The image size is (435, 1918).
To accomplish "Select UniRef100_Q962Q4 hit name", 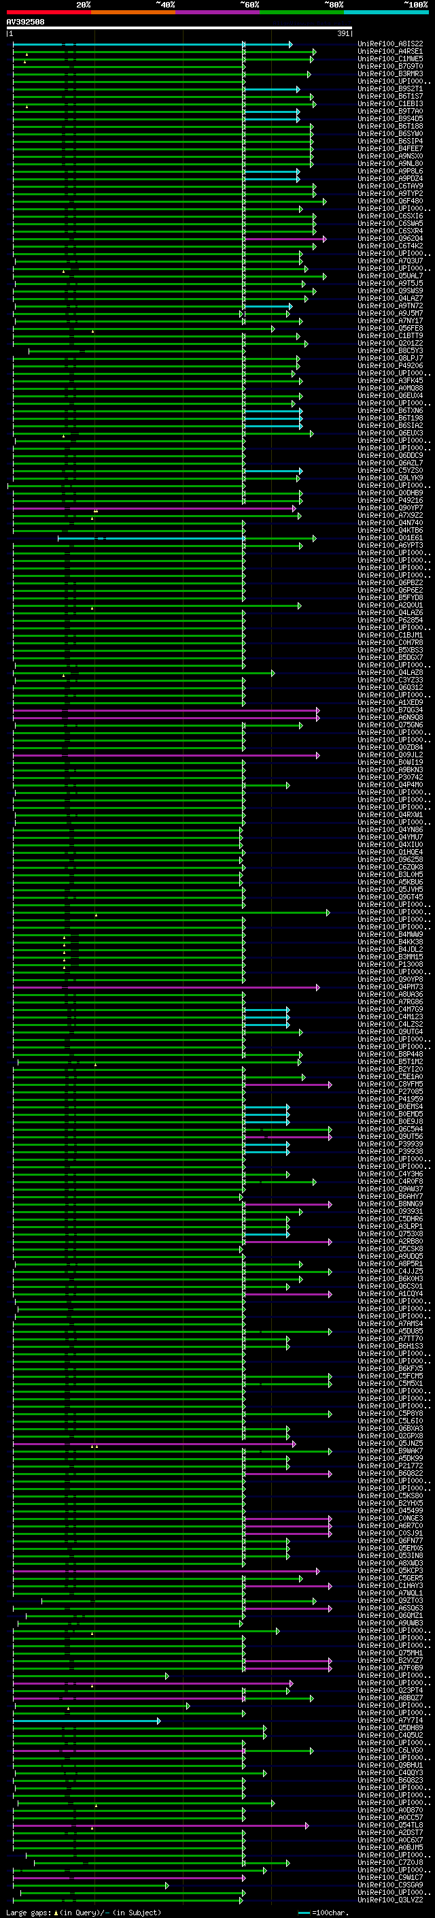I will 389,238.
